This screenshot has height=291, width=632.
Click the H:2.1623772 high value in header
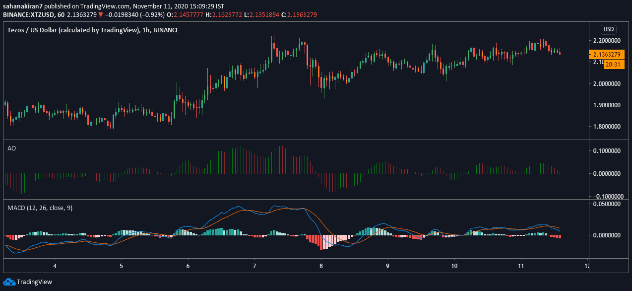[223, 15]
